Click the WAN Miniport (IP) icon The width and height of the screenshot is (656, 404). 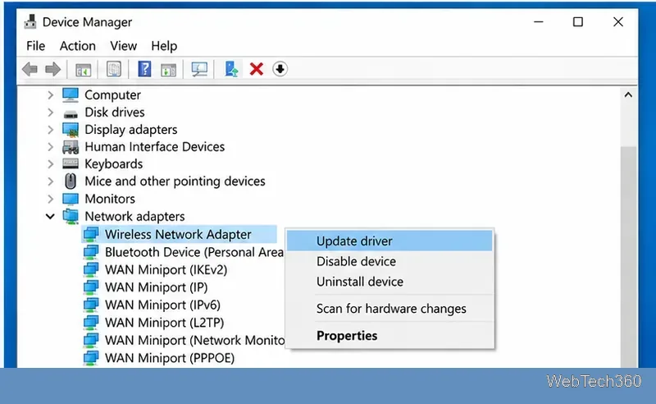[x=91, y=287]
